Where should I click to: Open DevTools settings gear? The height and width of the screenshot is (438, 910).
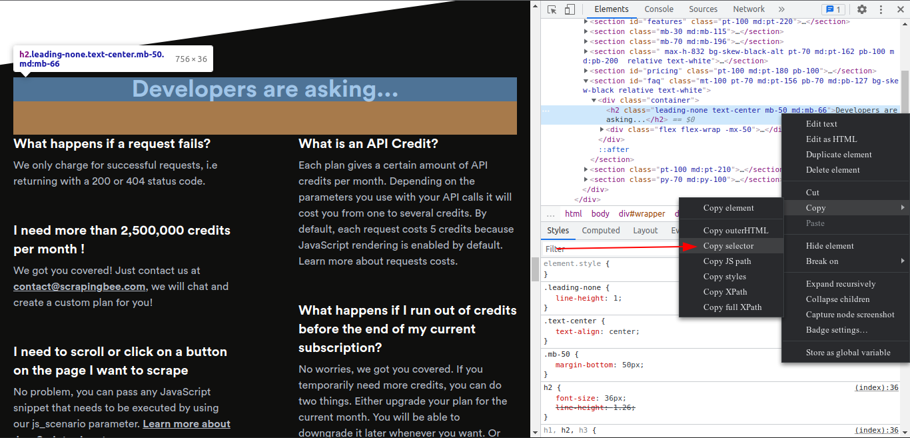pos(862,9)
